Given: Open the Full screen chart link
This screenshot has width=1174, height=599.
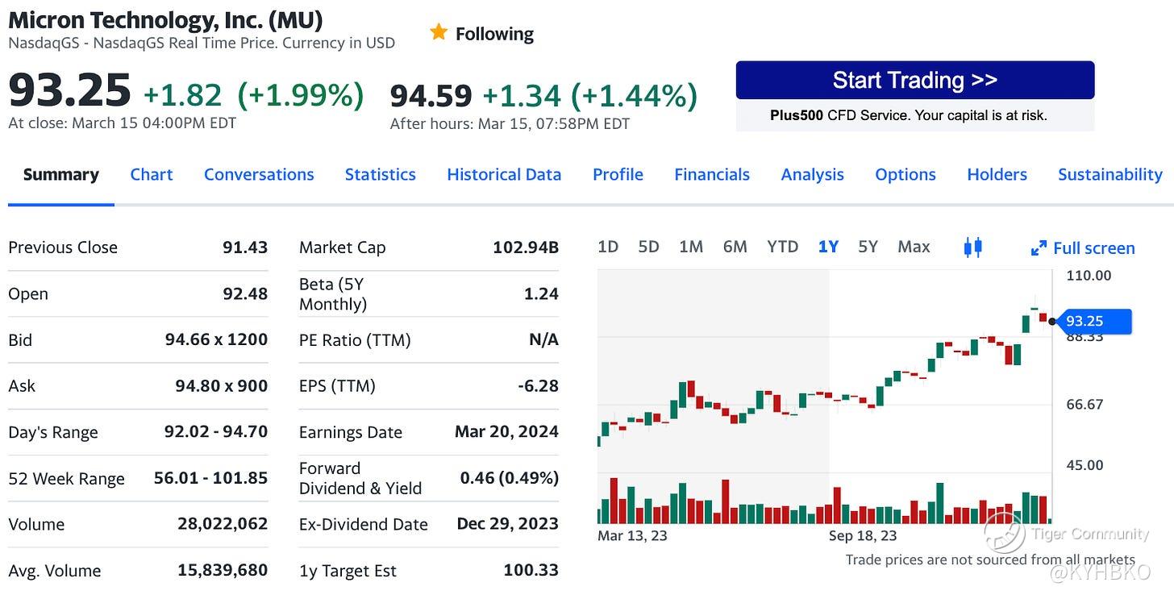Looking at the screenshot, I should [1093, 248].
